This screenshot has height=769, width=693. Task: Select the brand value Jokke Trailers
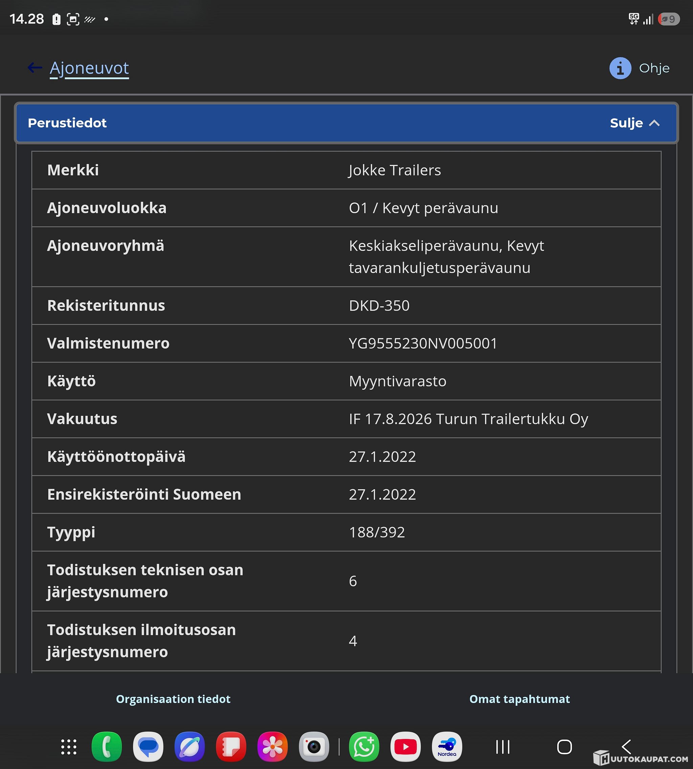395,170
